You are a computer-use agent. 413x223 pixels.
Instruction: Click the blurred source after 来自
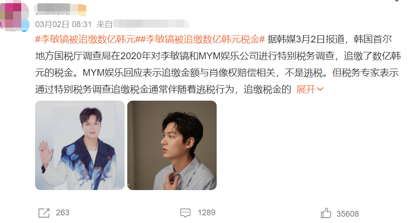(x=151, y=24)
